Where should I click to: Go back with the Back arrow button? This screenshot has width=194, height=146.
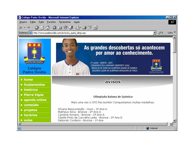click(x=20, y=28)
